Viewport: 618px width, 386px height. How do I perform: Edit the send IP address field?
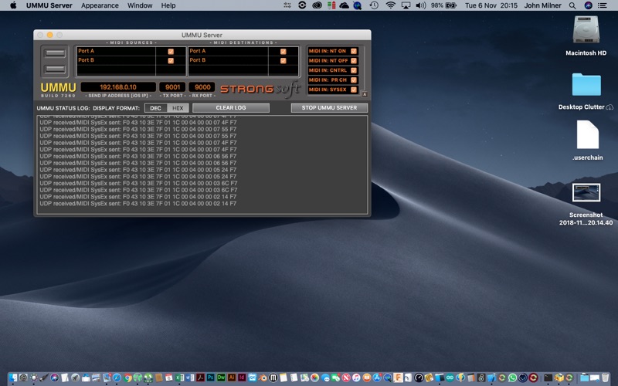(118, 87)
